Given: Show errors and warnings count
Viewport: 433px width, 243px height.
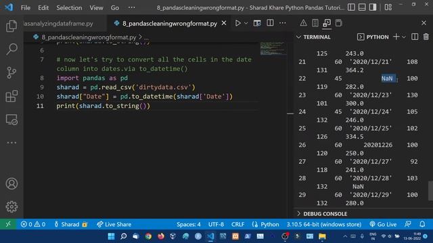Looking at the screenshot, I should (33, 224).
